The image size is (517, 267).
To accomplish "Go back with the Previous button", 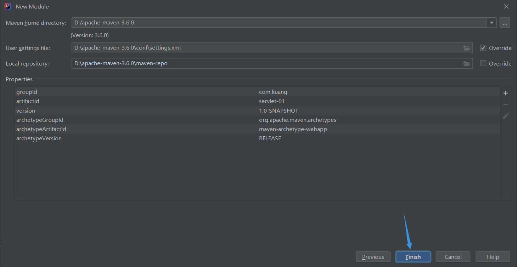I will point(373,257).
